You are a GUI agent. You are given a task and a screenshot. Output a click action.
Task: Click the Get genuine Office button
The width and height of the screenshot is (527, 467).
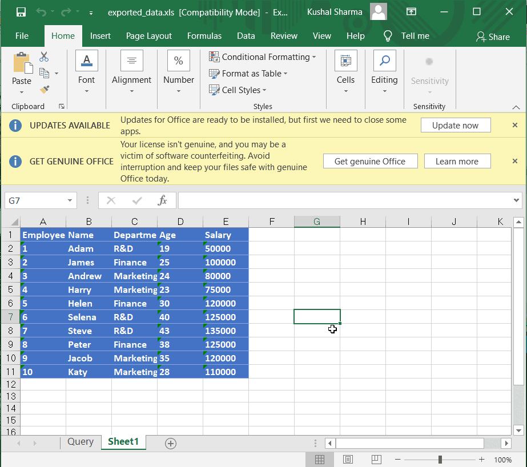[370, 161]
